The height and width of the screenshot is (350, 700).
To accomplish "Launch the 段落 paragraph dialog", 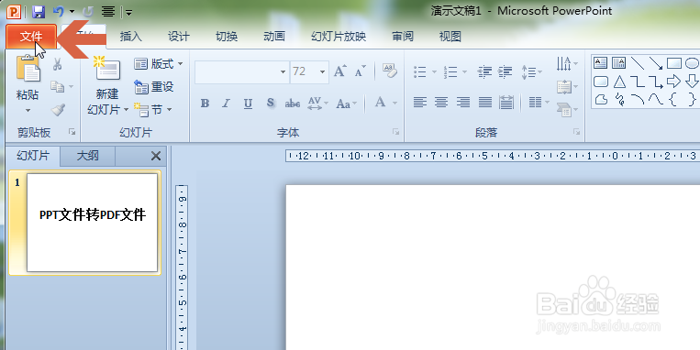I will [577, 132].
